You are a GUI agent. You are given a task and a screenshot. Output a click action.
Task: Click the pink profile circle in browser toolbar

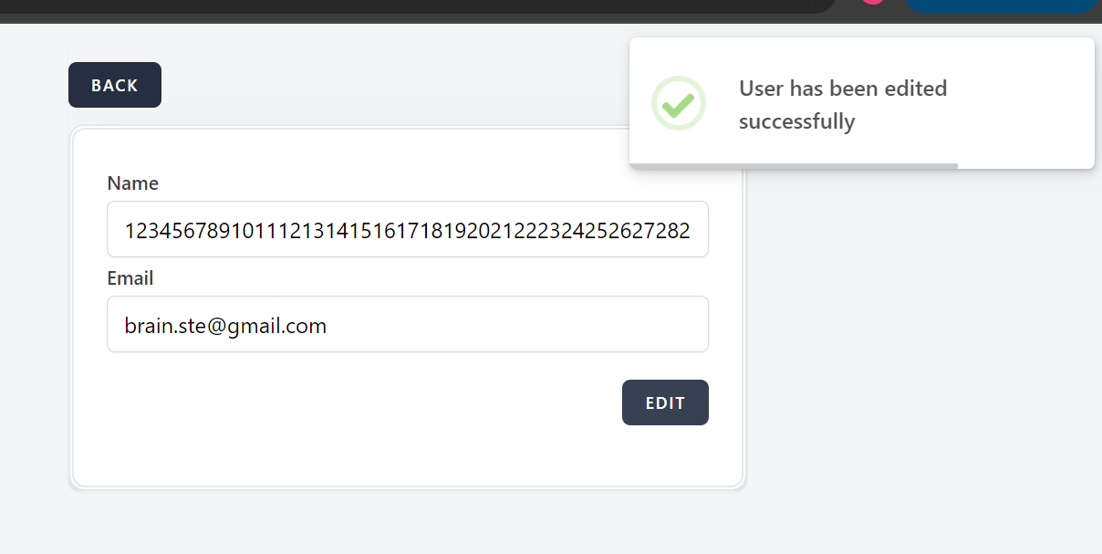point(873,3)
